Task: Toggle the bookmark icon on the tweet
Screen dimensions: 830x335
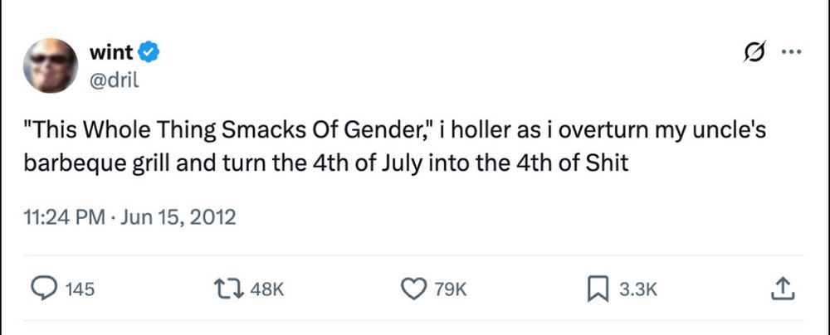Action: click(x=597, y=288)
